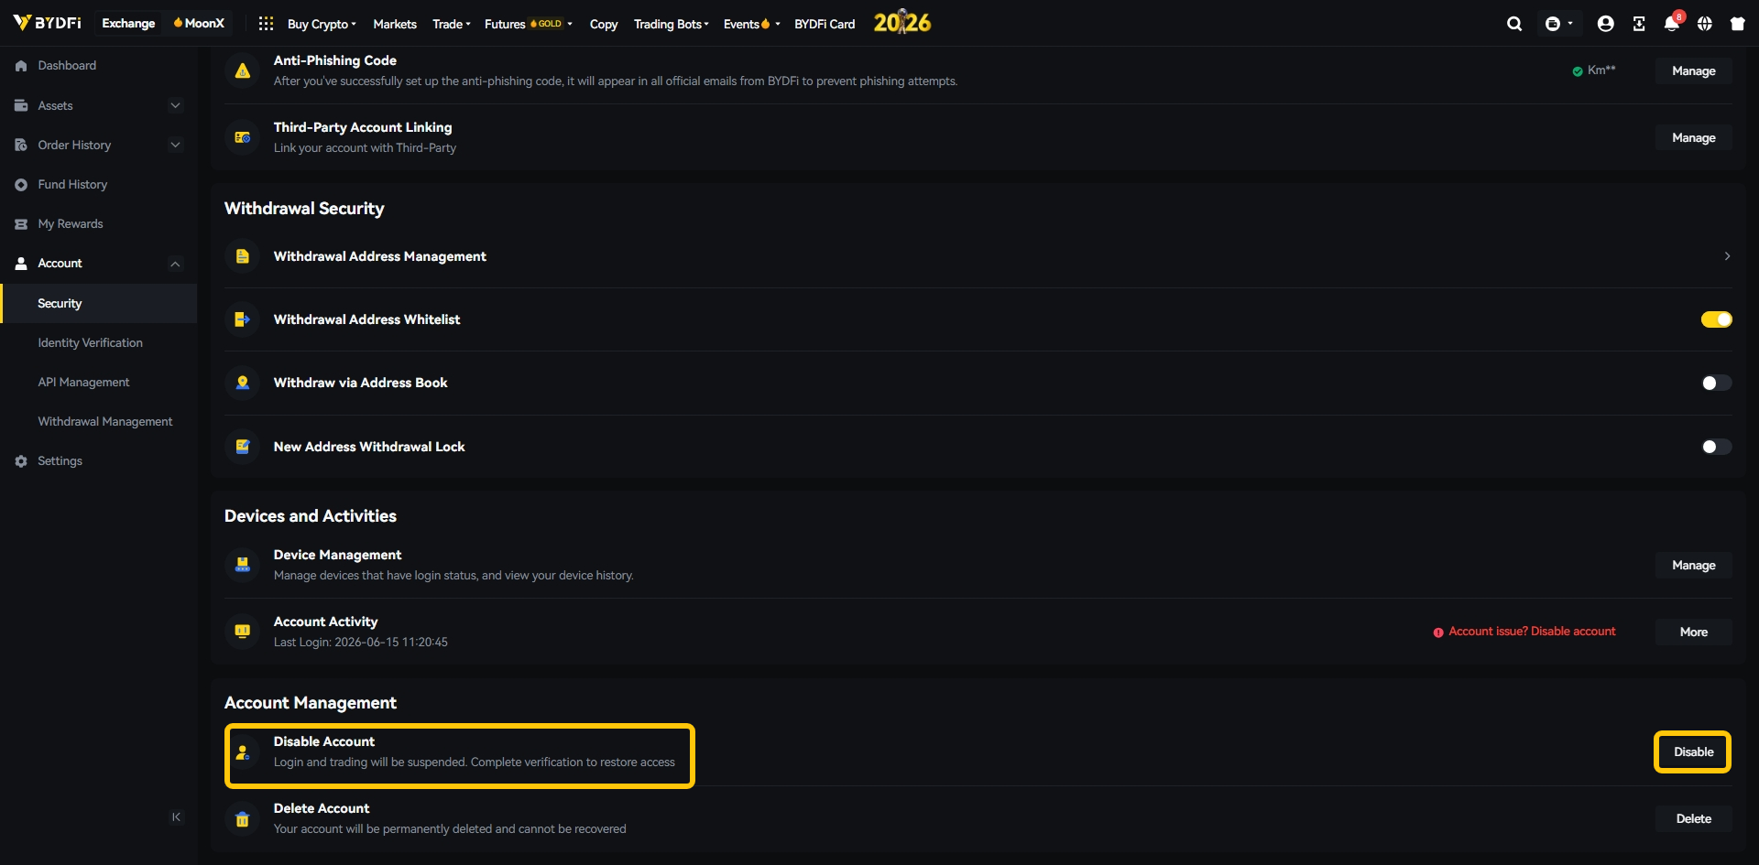Image resolution: width=1759 pixels, height=865 pixels.
Task: Expand the Trade dropdown menu
Action: pyautogui.click(x=452, y=24)
